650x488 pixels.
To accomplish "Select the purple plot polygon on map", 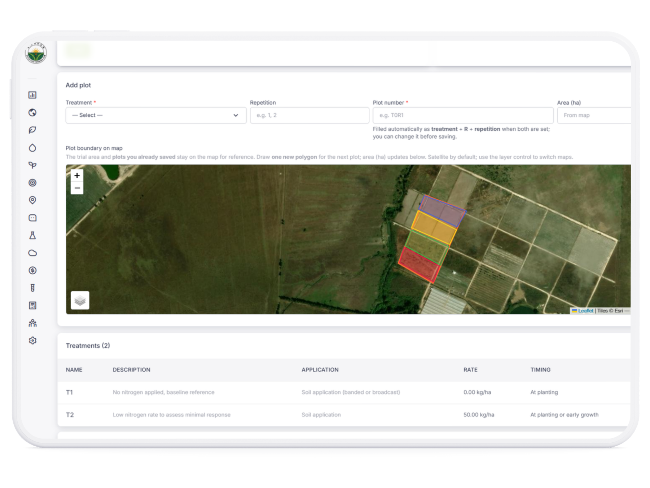I will coord(442,211).
